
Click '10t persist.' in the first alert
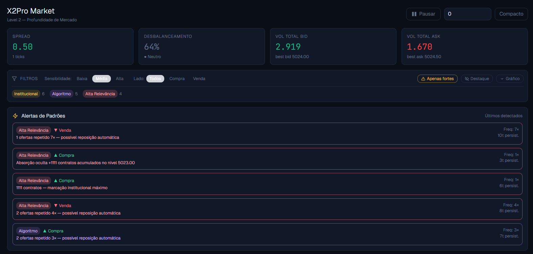pos(508,135)
